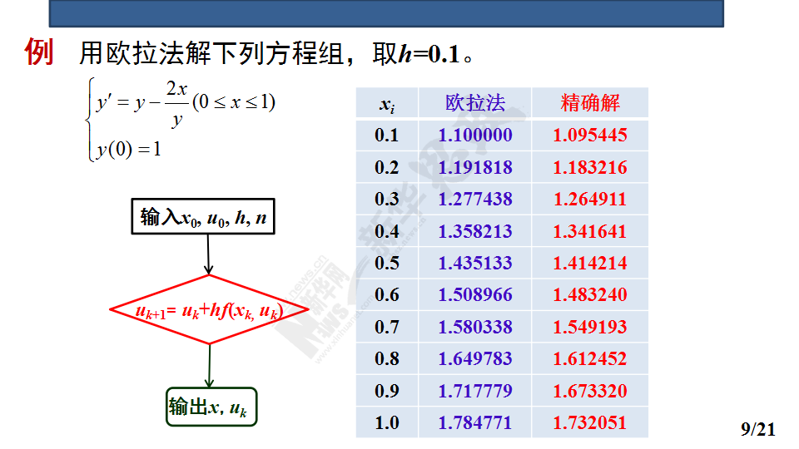Click the 输入 x0, u0, h, n flowchart box
Screen dimensions: 799x449
(x=203, y=216)
